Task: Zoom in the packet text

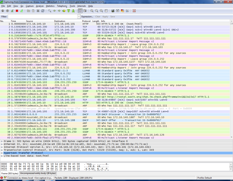Action: (92, 11)
